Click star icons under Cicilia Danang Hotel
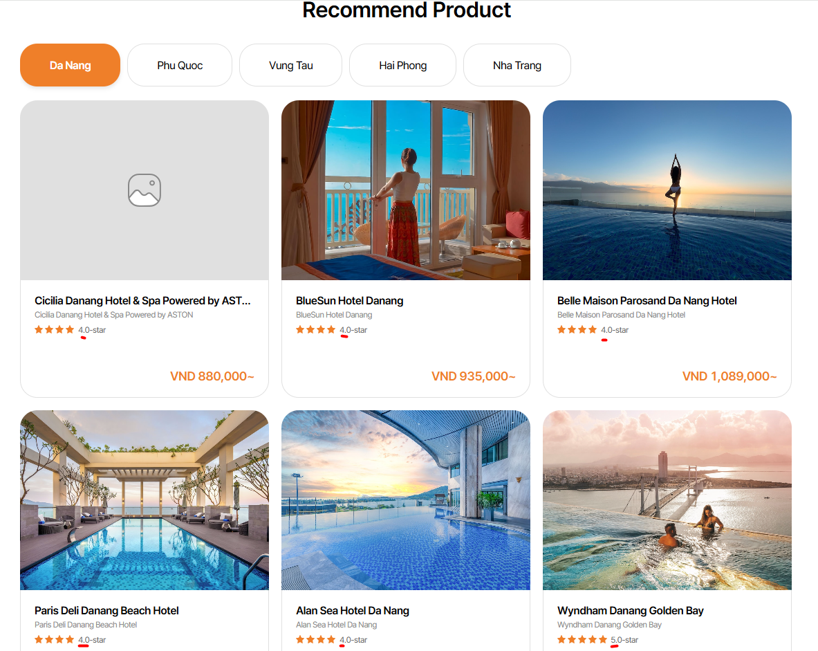The height and width of the screenshot is (651, 818). tap(54, 330)
